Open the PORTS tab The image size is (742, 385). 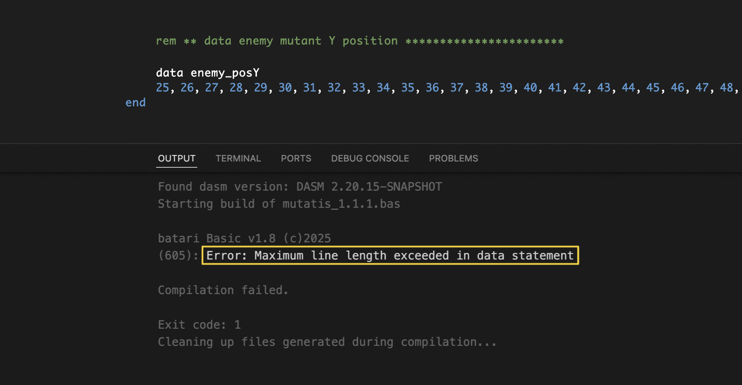point(296,158)
